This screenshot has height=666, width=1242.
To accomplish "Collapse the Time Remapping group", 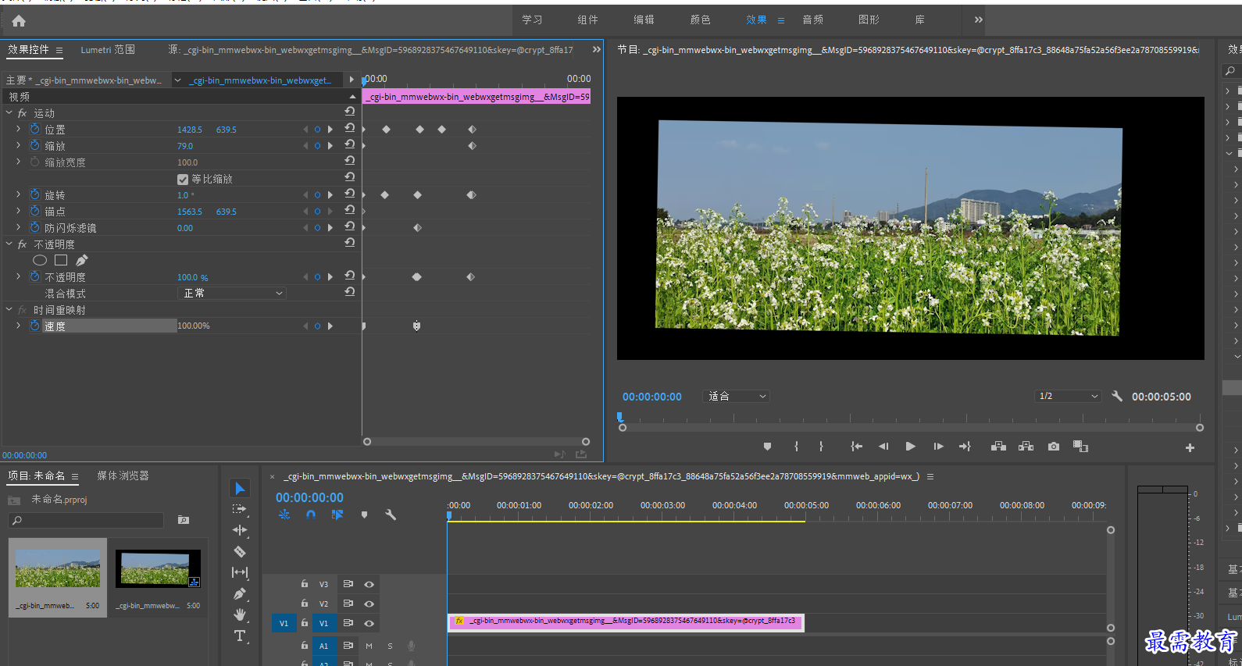I will (9, 309).
